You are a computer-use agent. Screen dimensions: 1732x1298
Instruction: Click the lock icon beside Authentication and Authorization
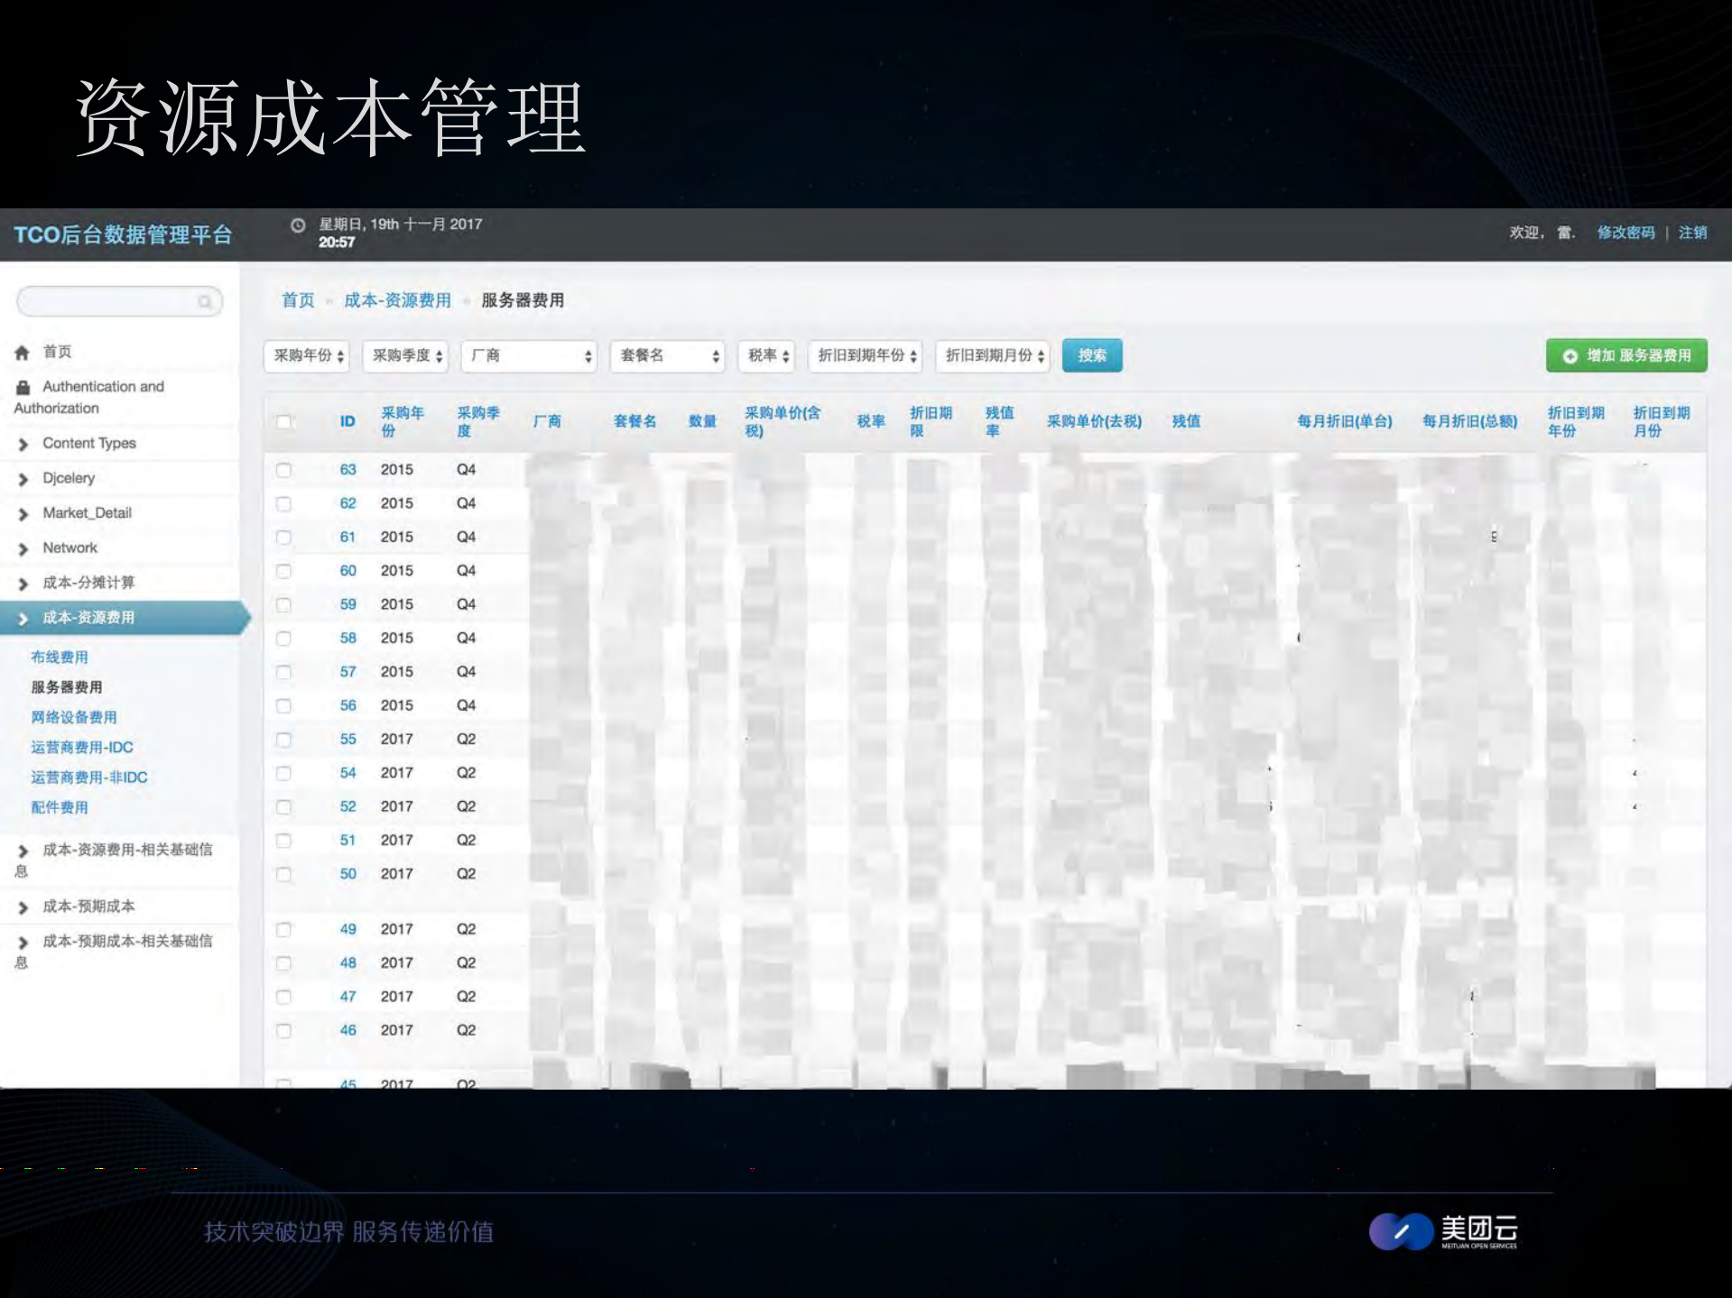23,387
